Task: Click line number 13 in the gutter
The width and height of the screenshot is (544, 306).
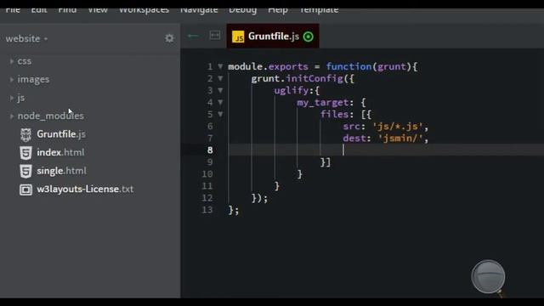Action: 207,210
